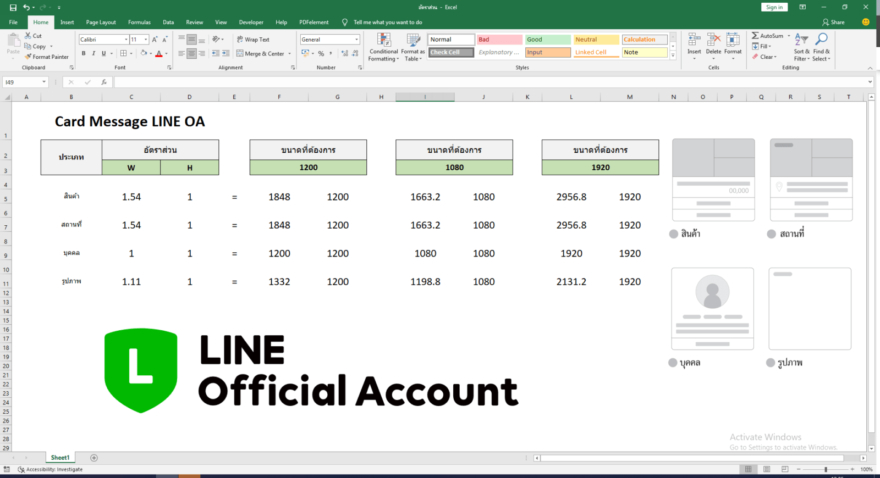Switch to the Formulas tab

pyautogui.click(x=139, y=23)
